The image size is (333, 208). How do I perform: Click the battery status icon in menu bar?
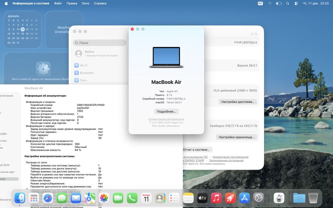tap(279, 3)
